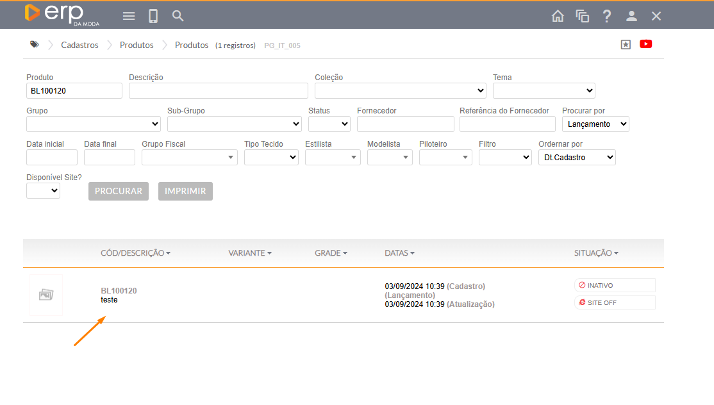
Task: Open the Procurar por dropdown
Action: coord(595,124)
